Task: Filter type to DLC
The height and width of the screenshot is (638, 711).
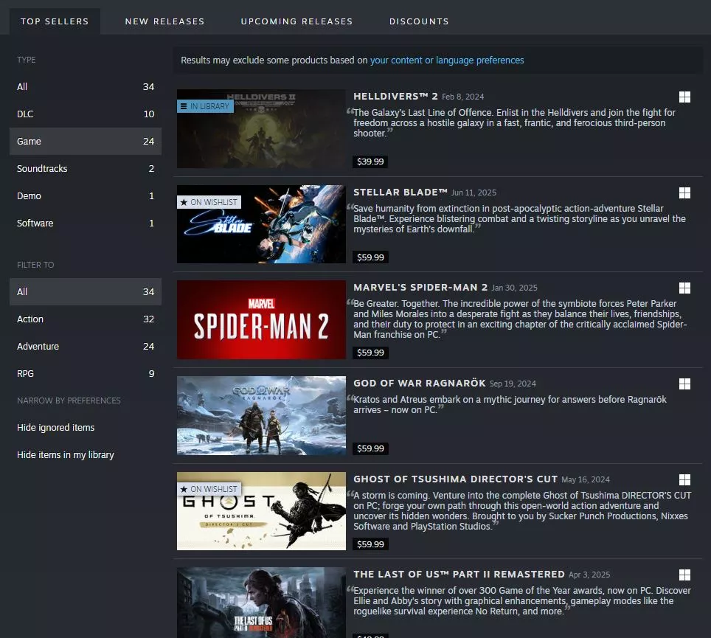Action: [86, 114]
